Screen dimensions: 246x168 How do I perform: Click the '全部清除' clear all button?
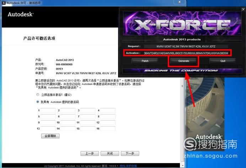pos(50,136)
